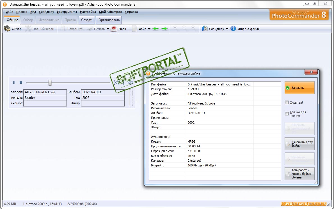Switch to the Общие tab

coord(12,20)
